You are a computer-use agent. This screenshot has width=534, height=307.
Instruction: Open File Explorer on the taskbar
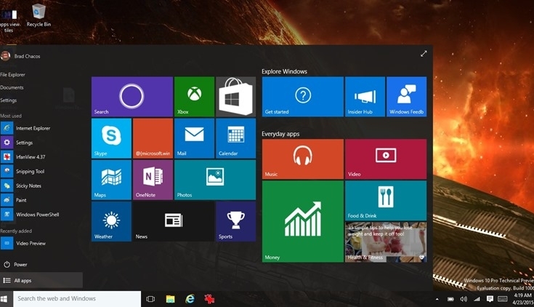(x=170, y=299)
